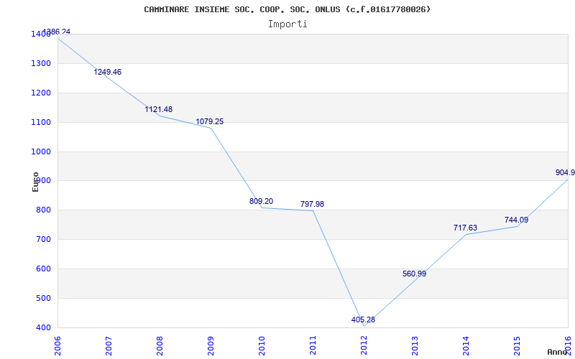Click the Anno x-axis title
This screenshot has height=359, width=575.
558,352
